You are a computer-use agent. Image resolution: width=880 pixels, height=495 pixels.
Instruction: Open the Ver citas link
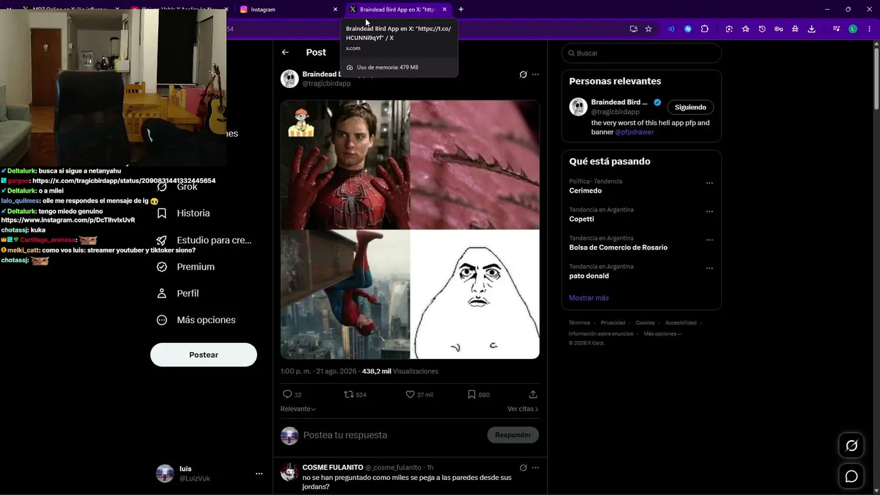(523, 409)
